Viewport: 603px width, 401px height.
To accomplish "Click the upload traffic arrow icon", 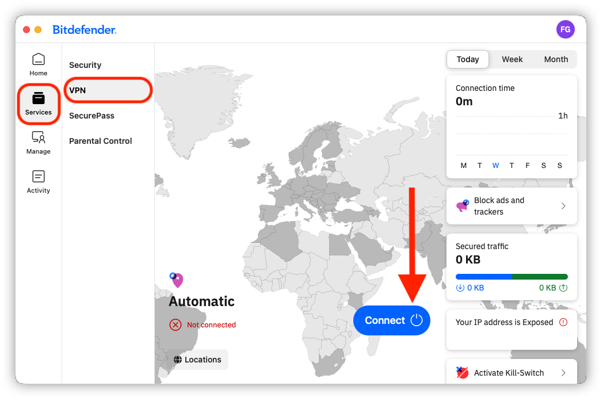I will pyautogui.click(x=563, y=288).
